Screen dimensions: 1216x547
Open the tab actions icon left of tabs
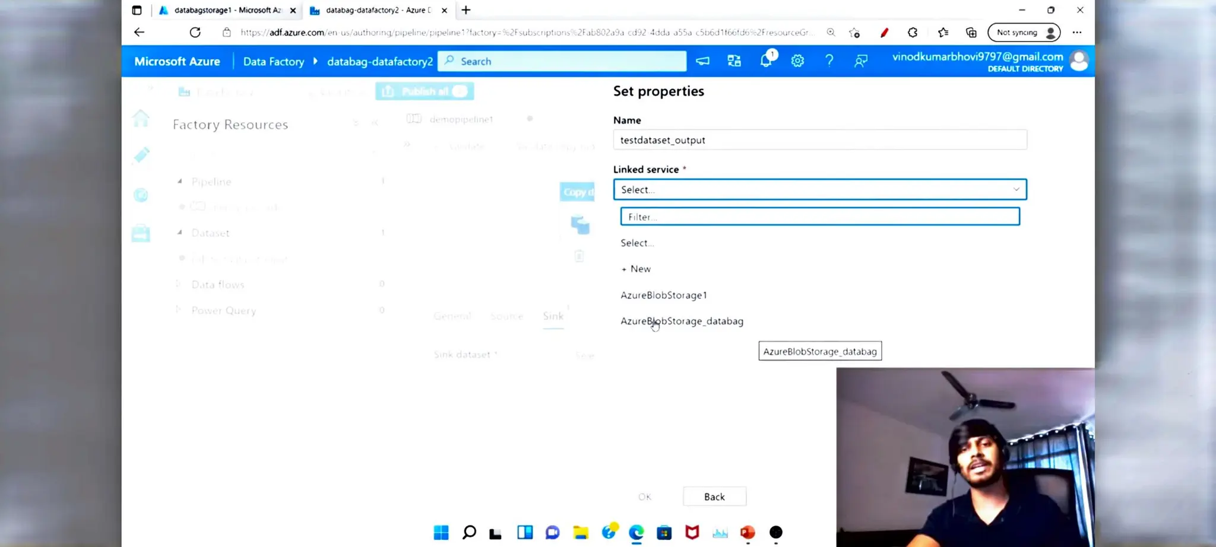[x=137, y=10]
